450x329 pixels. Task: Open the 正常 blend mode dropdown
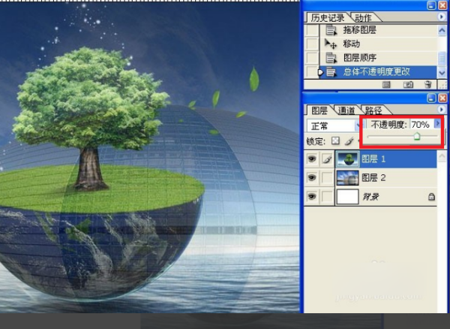coord(334,125)
